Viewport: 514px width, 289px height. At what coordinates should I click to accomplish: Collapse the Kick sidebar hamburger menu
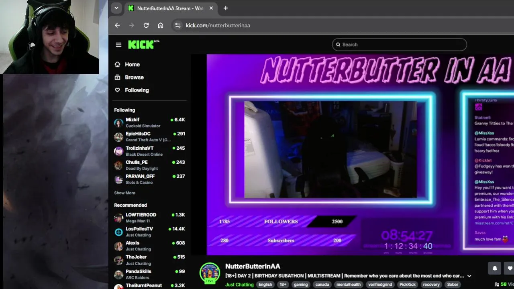click(118, 45)
